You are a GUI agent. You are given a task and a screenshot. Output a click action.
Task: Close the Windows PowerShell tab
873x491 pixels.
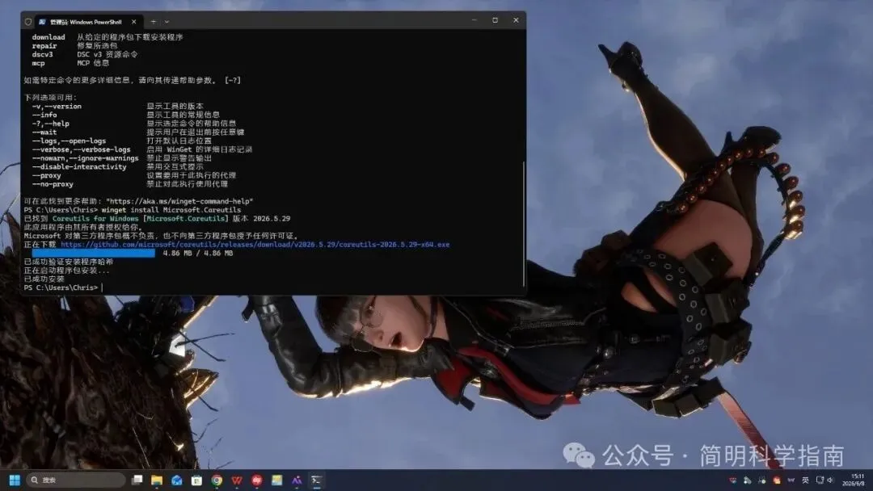133,22
